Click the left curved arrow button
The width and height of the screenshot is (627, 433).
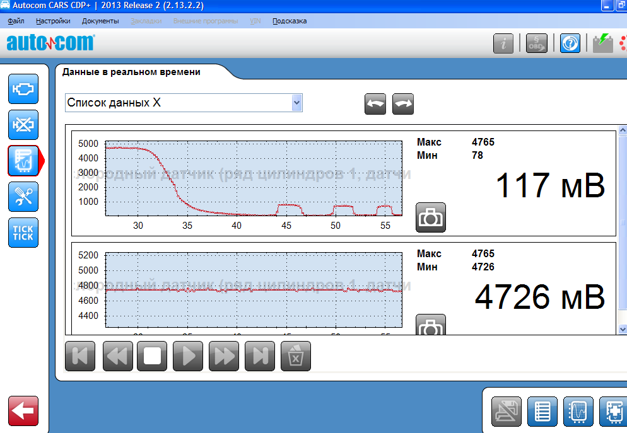[x=375, y=104]
